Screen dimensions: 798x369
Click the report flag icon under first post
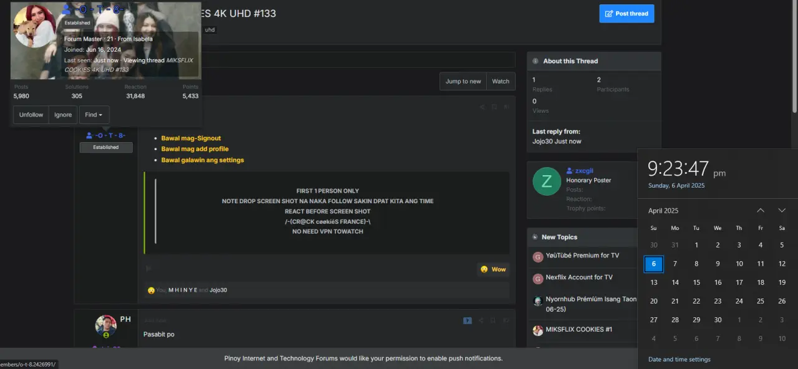(148, 269)
